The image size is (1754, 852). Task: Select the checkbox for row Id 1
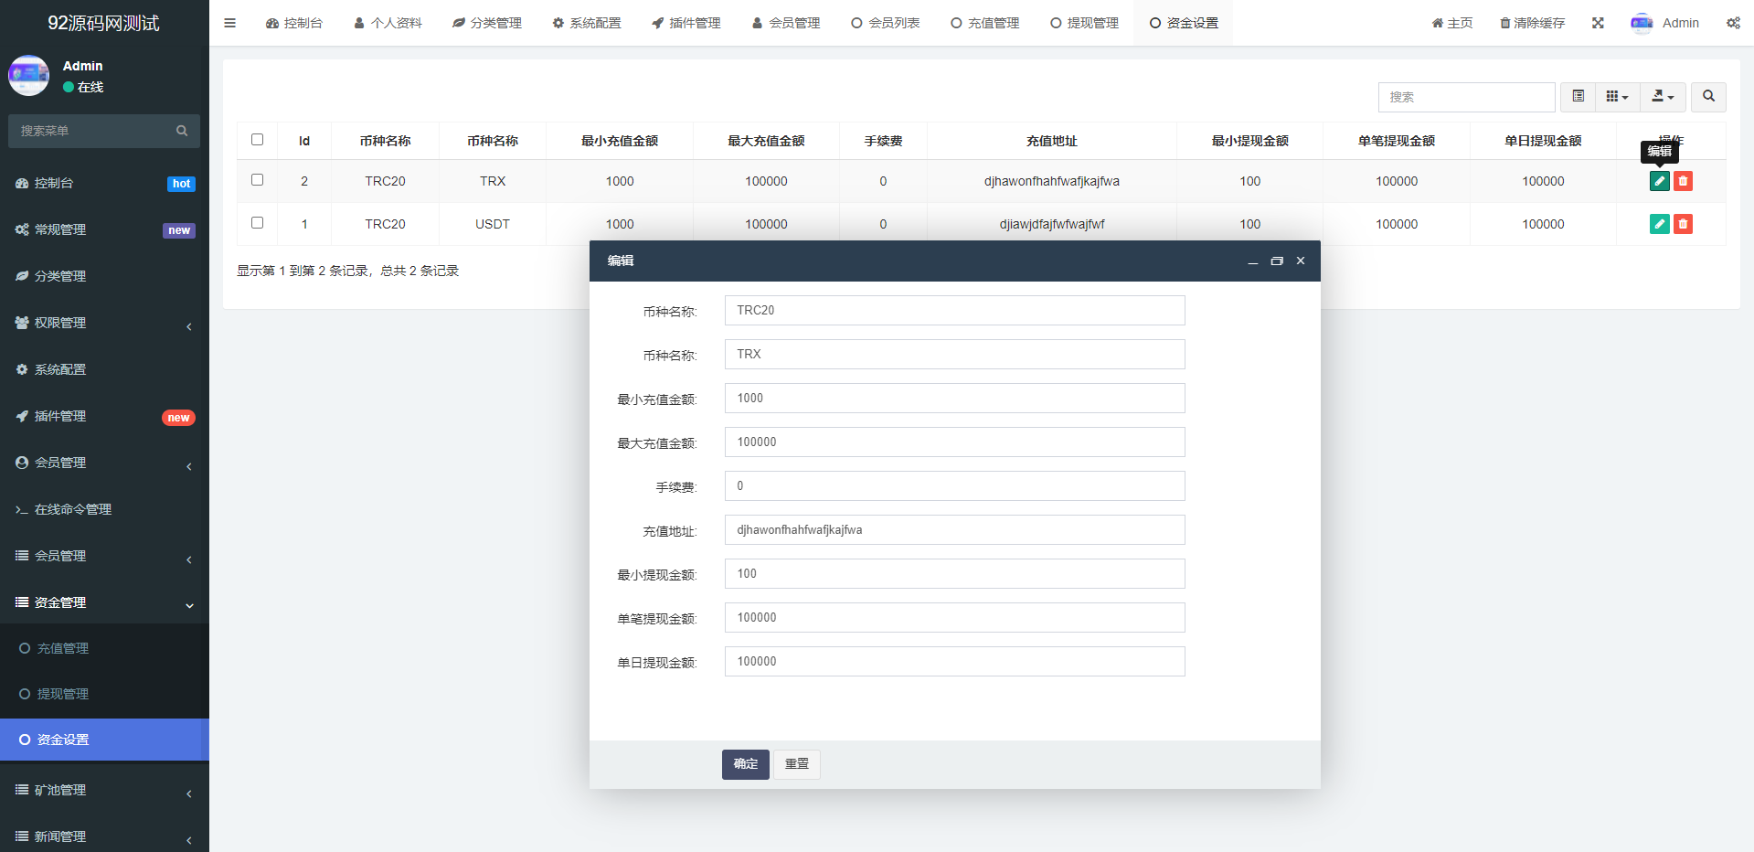pyautogui.click(x=257, y=223)
